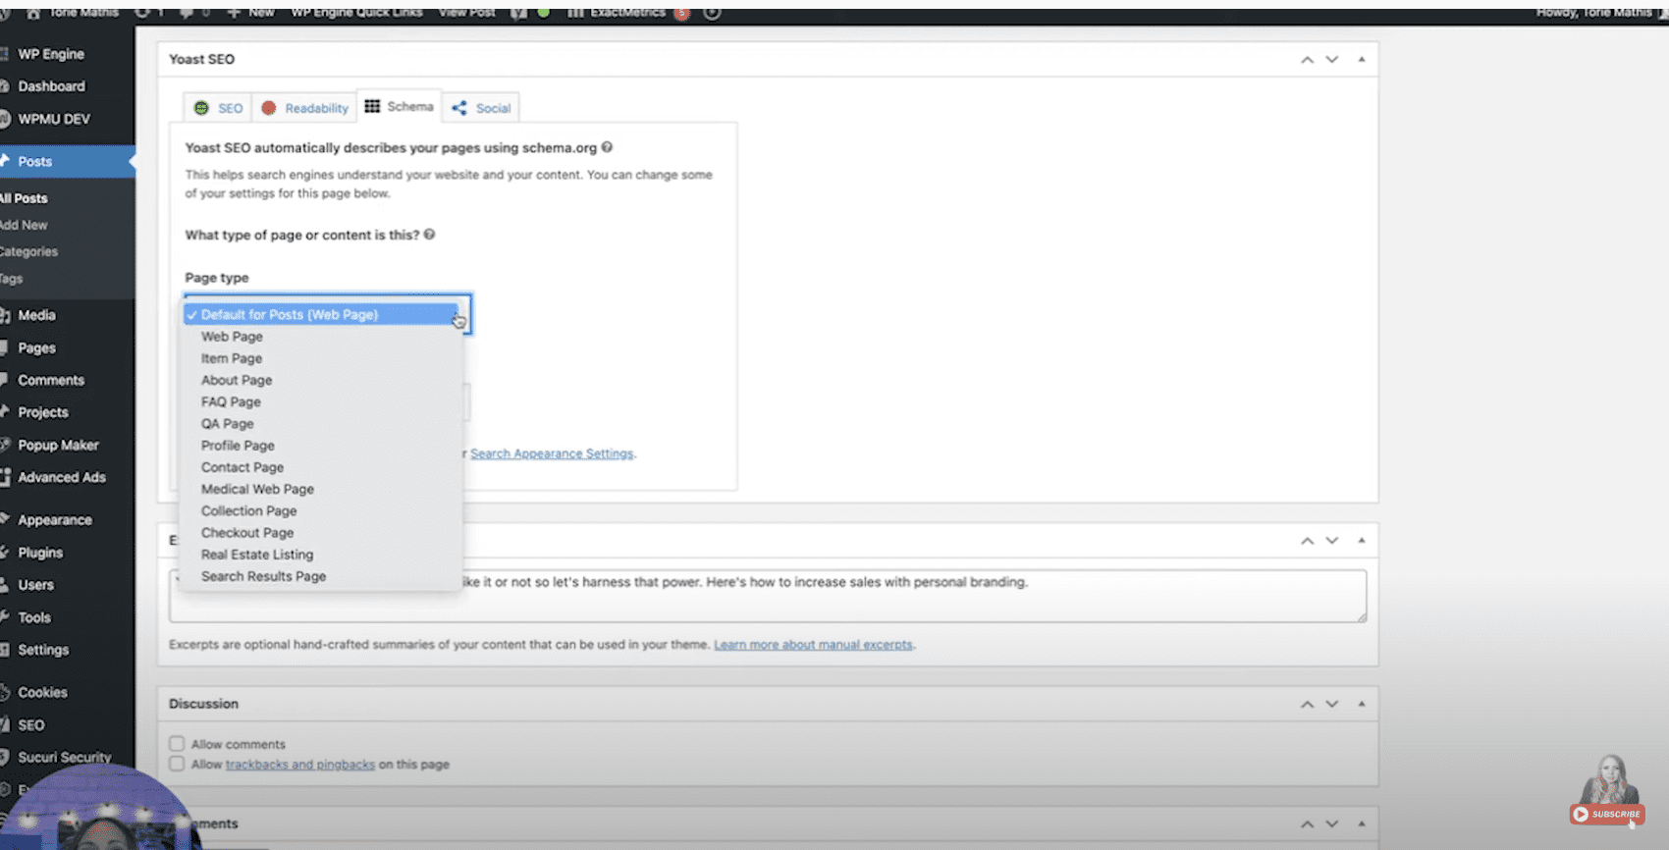The width and height of the screenshot is (1669, 850).
Task: Open the SEO tab with green smiley icon
Action: tap(218, 108)
